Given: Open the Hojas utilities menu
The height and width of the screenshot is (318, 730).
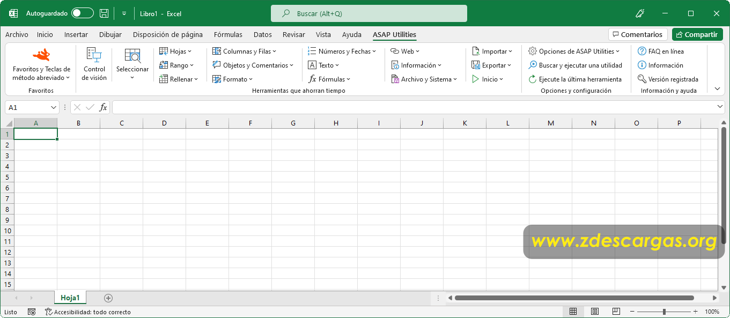Looking at the screenshot, I should 175,51.
